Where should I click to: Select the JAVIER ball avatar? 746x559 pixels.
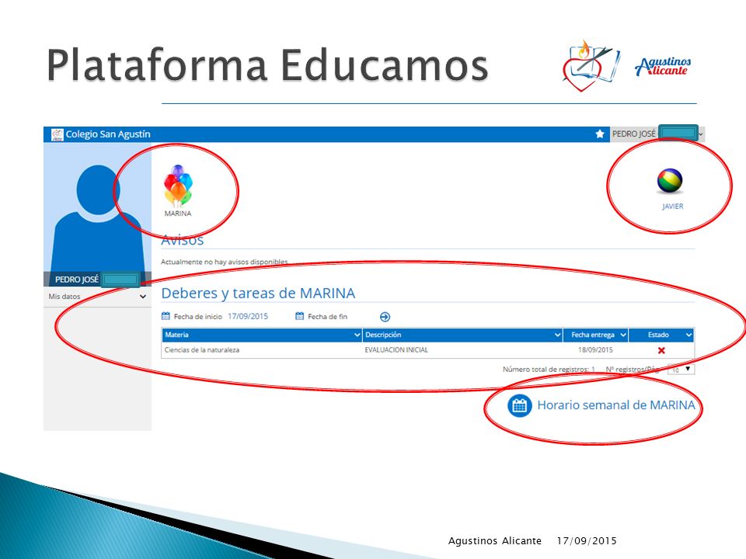(670, 181)
